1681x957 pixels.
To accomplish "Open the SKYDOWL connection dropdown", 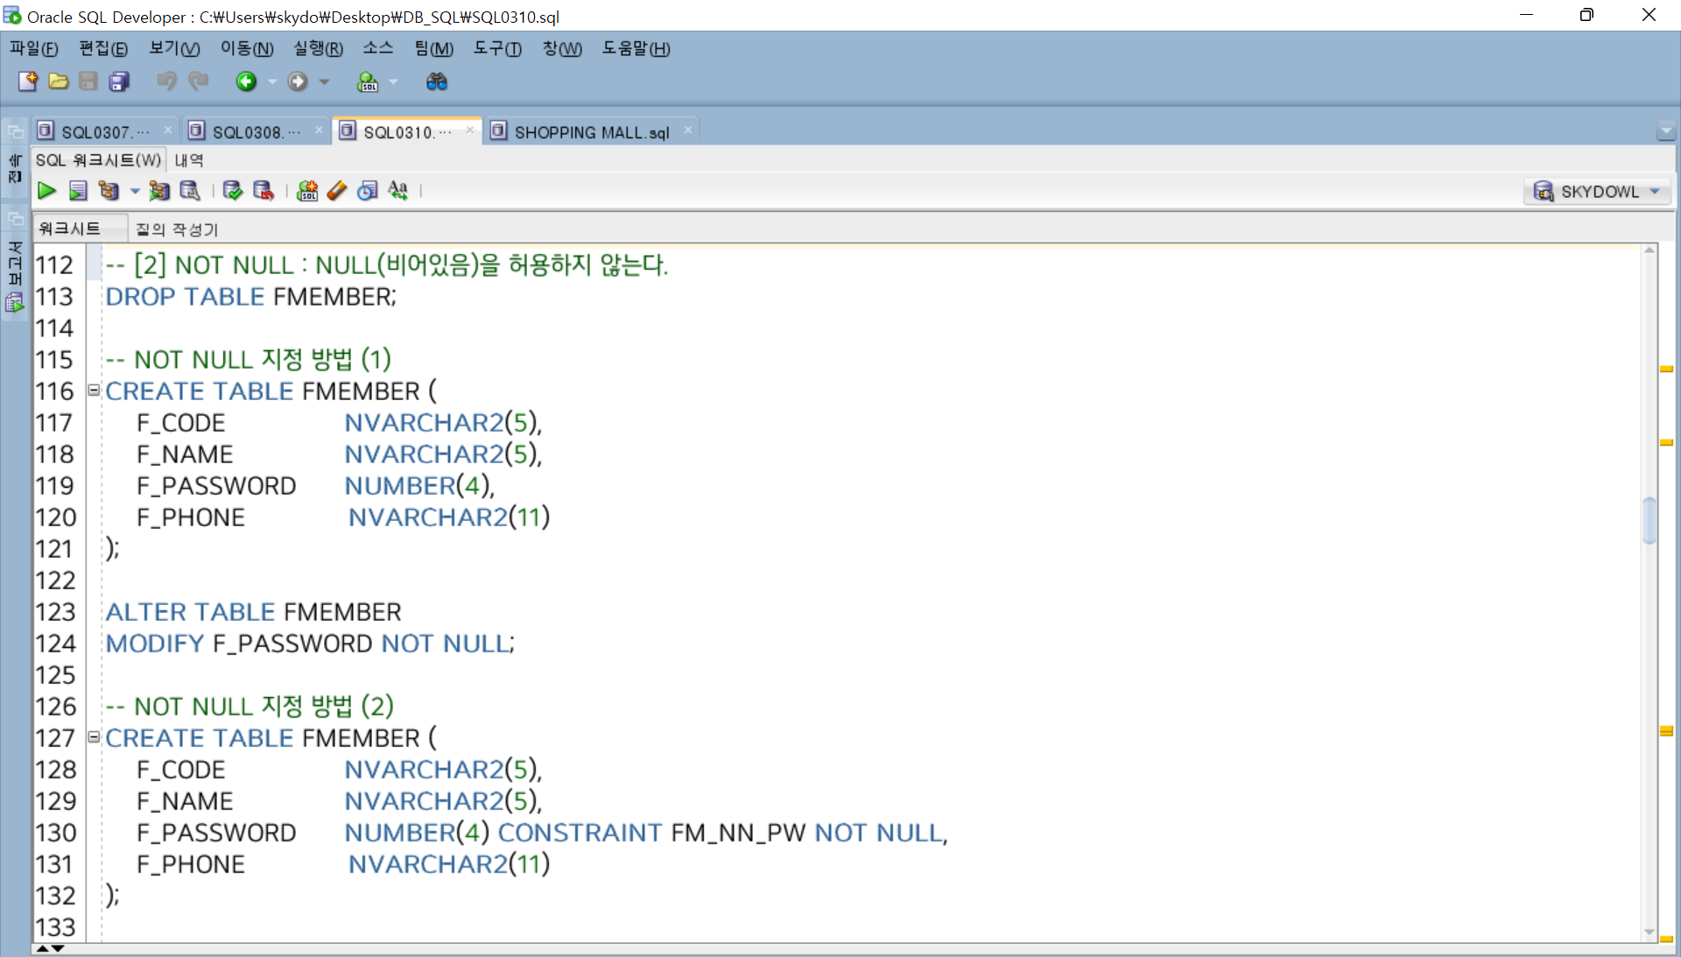I will [x=1655, y=192].
